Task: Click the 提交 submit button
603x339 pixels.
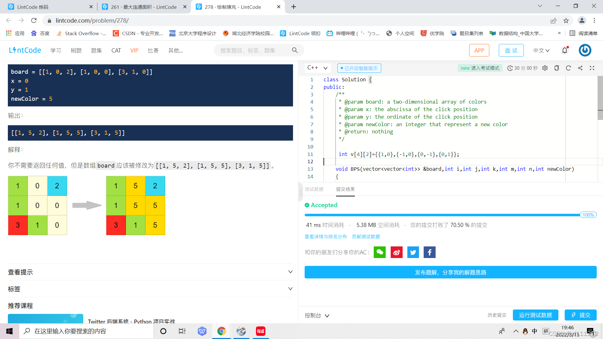Action: click(x=580, y=315)
